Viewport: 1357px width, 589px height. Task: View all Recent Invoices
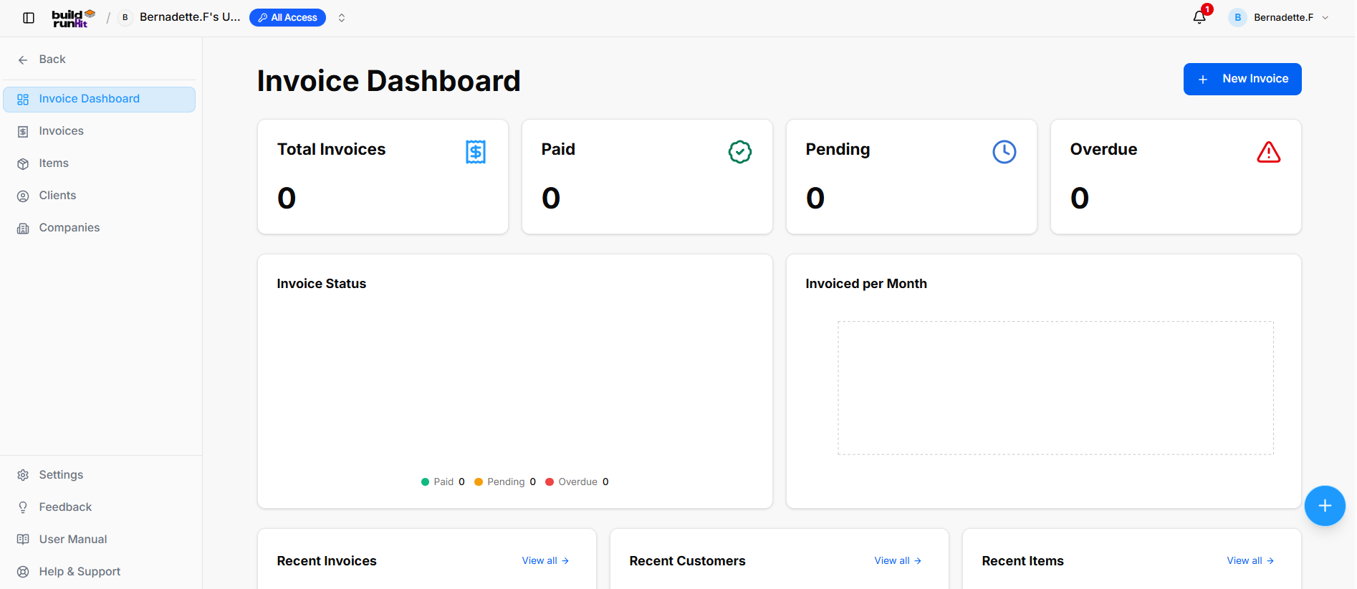(x=545, y=561)
